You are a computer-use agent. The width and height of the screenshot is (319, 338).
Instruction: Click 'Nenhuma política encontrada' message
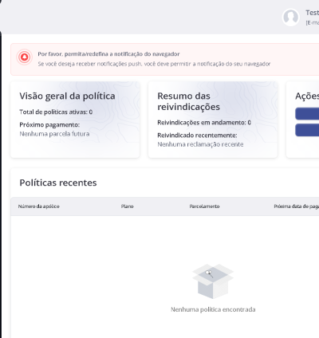pos(213,309)
